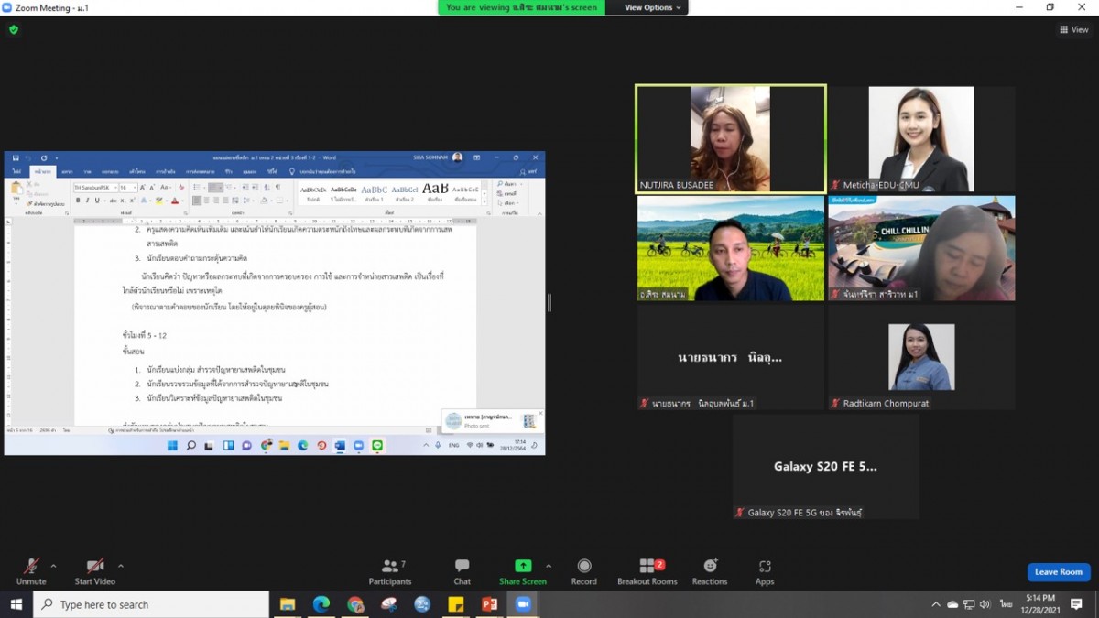Click the Zoom icon in shared taskbar
The image size is (1099, 618).
click(358, 446)
